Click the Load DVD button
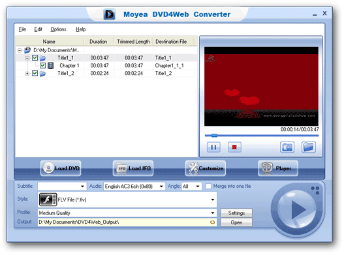344x255 pixels. pyautogui.click(x=61, y=168)
